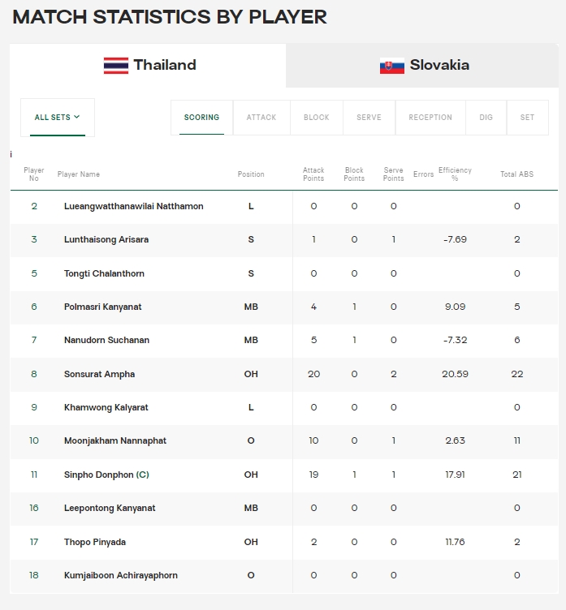Show the RECEPTION statistics tab
Screen dimensions: 566x610
[430, 118]
